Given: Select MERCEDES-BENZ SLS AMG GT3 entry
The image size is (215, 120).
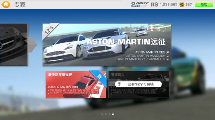Looking at the screenshot, I should pos(134,90).
